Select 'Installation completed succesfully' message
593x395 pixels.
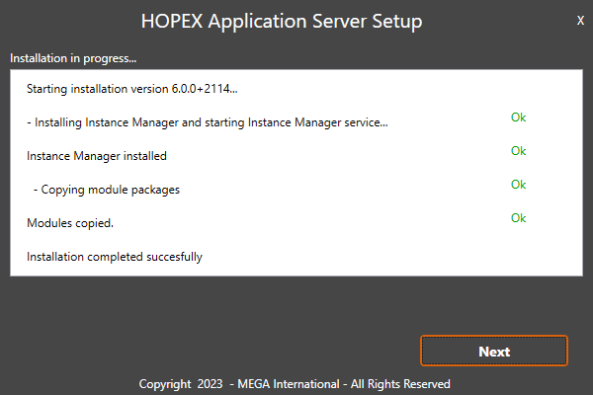[114, 257]
